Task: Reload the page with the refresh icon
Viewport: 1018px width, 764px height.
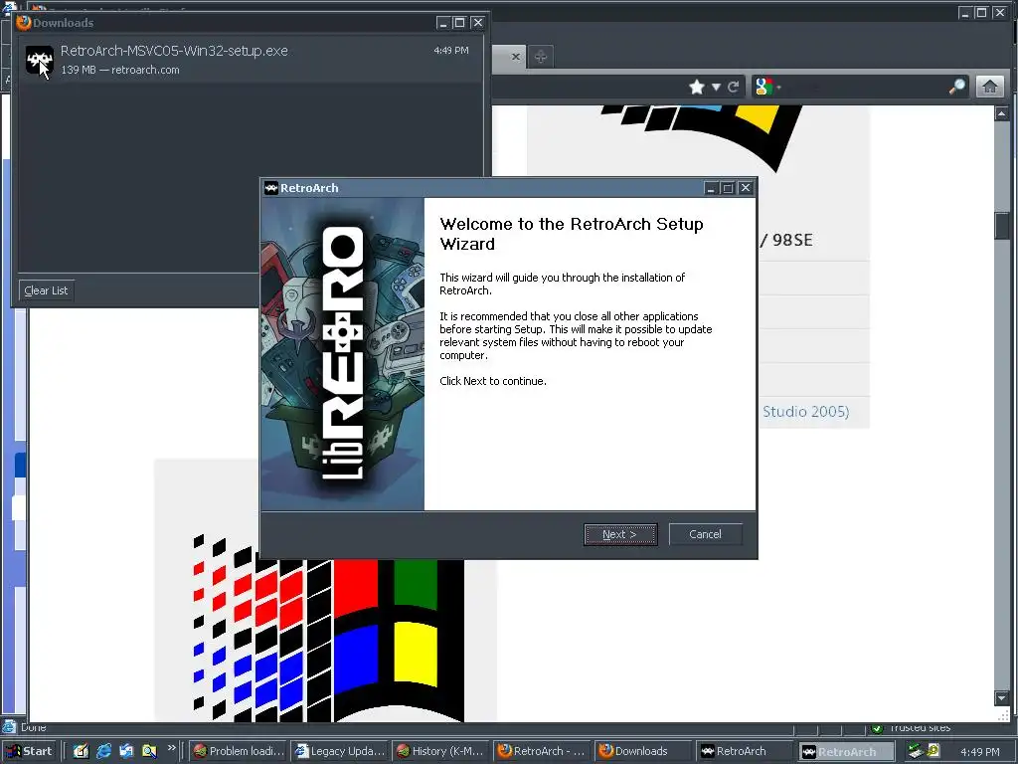Action: (x=734, y=88)
